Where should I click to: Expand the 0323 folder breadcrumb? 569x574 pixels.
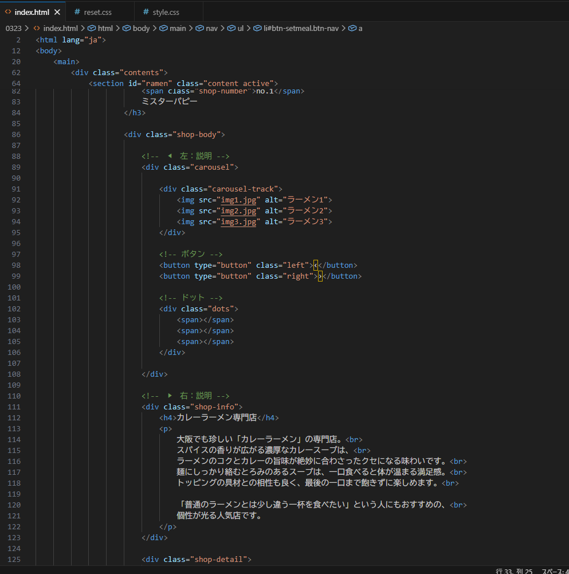13,28
